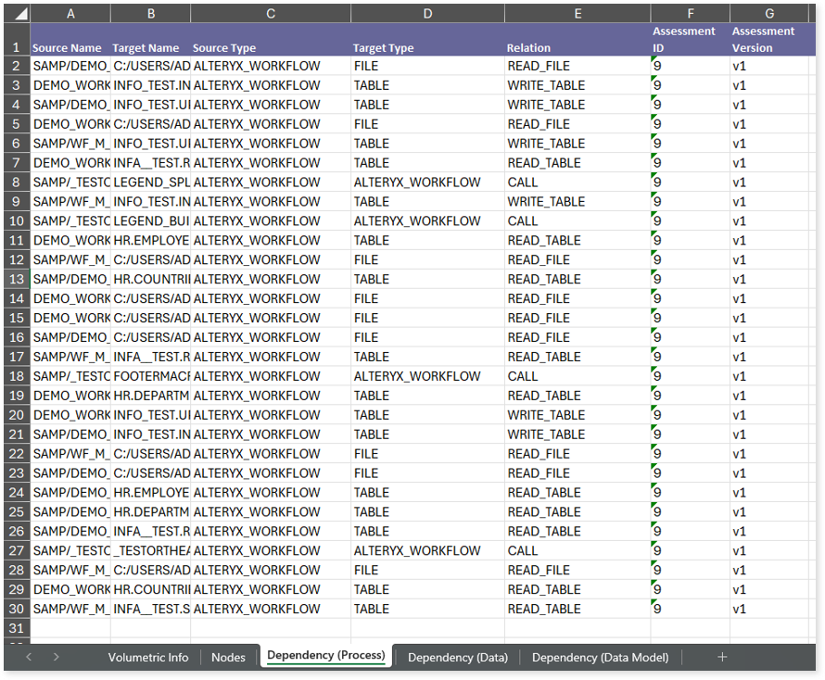Select column A header

pyautogui.click(x=70, y=14)
